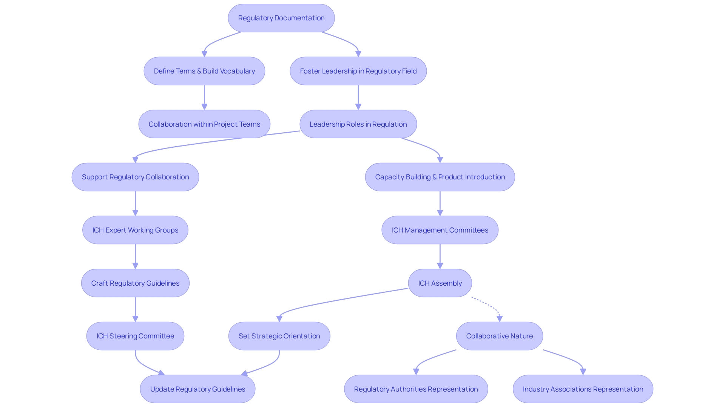Select the Collaborative Nature node
Image resolution: width=725 pixels, height=407 pixels.
pos(492,335)
